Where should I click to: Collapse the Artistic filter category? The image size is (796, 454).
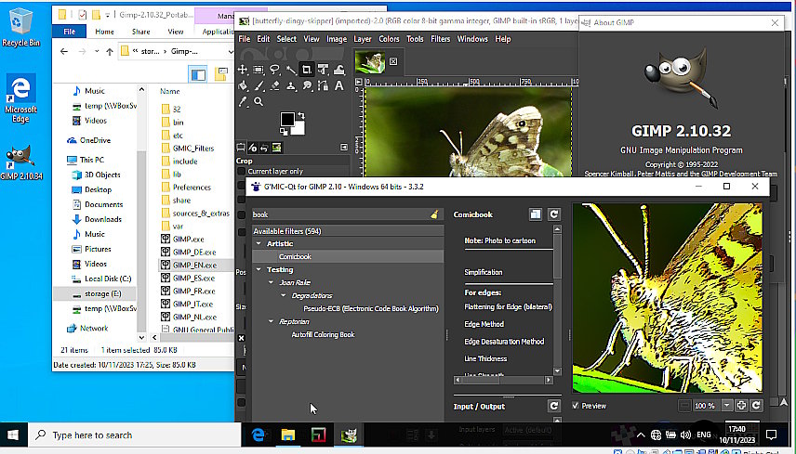pyautogui.click(x=259, y=244)
